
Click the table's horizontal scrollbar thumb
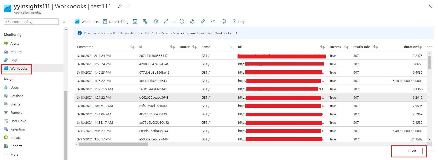click(113, 144)
